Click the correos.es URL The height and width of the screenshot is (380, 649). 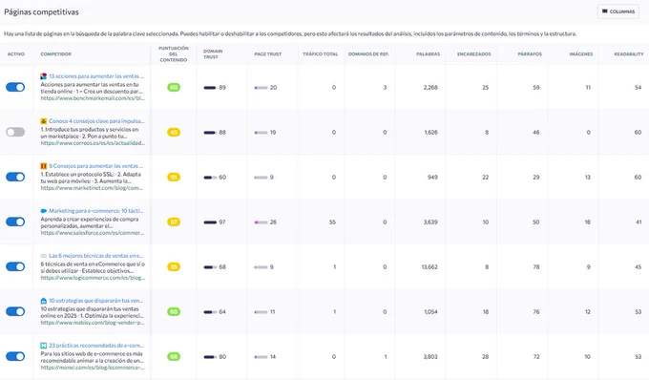(x=93, y=143)
